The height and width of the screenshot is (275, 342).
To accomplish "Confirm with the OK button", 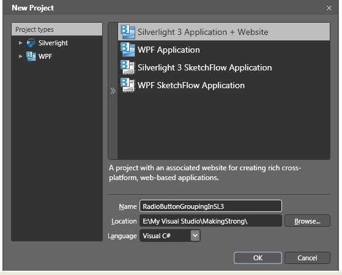I will pyautogui.click(x=258, y=258).
